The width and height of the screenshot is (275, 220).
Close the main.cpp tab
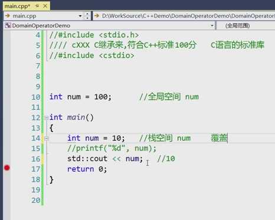point(45,6)
